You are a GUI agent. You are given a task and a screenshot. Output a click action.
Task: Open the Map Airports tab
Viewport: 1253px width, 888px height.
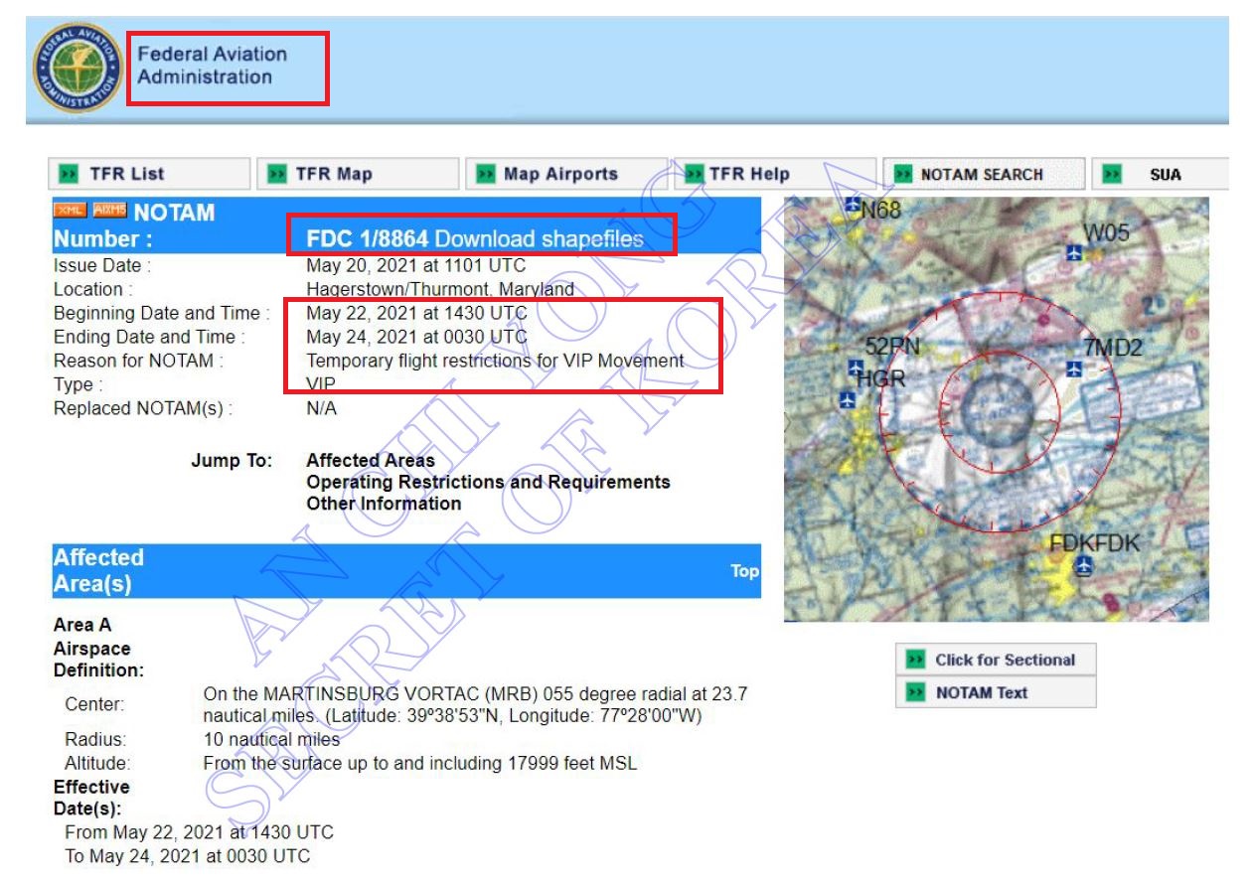[566, 174]
